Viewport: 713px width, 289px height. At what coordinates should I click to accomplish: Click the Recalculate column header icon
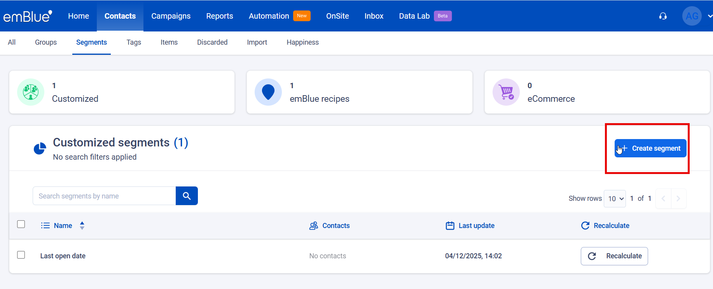(x=585, y=226)
